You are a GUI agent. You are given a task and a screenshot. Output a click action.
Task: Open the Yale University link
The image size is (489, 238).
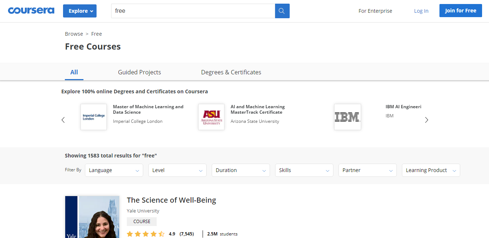pos(143,211)
